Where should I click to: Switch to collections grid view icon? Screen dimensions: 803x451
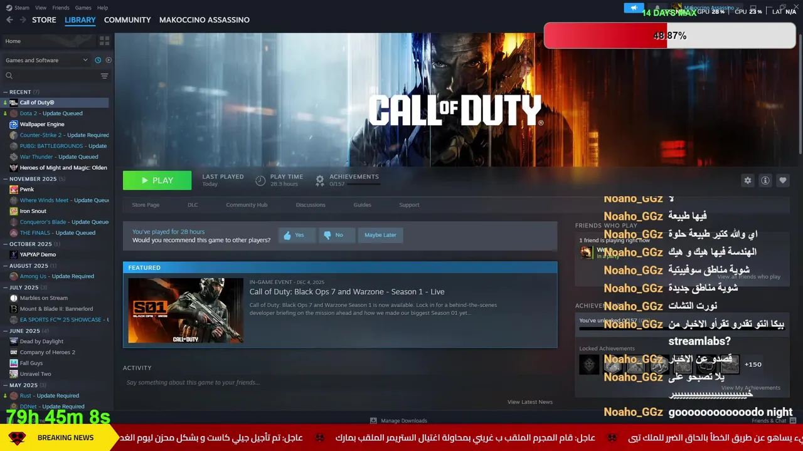tap(104, 41)
